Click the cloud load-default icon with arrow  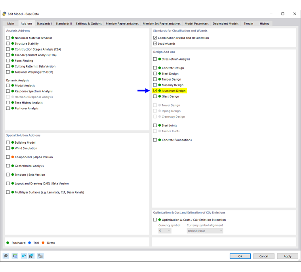pyautogui.click(x=24, y=256)
